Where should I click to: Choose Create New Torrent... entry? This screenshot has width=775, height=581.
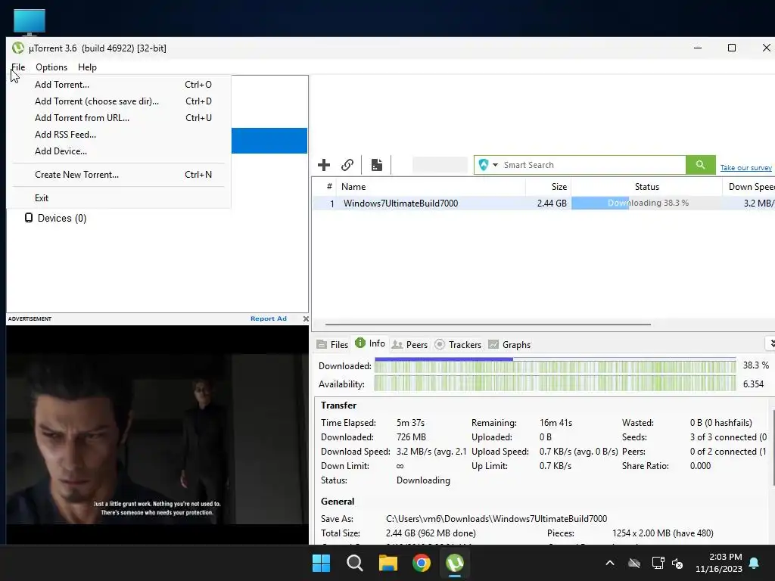[x=119, y=175]
